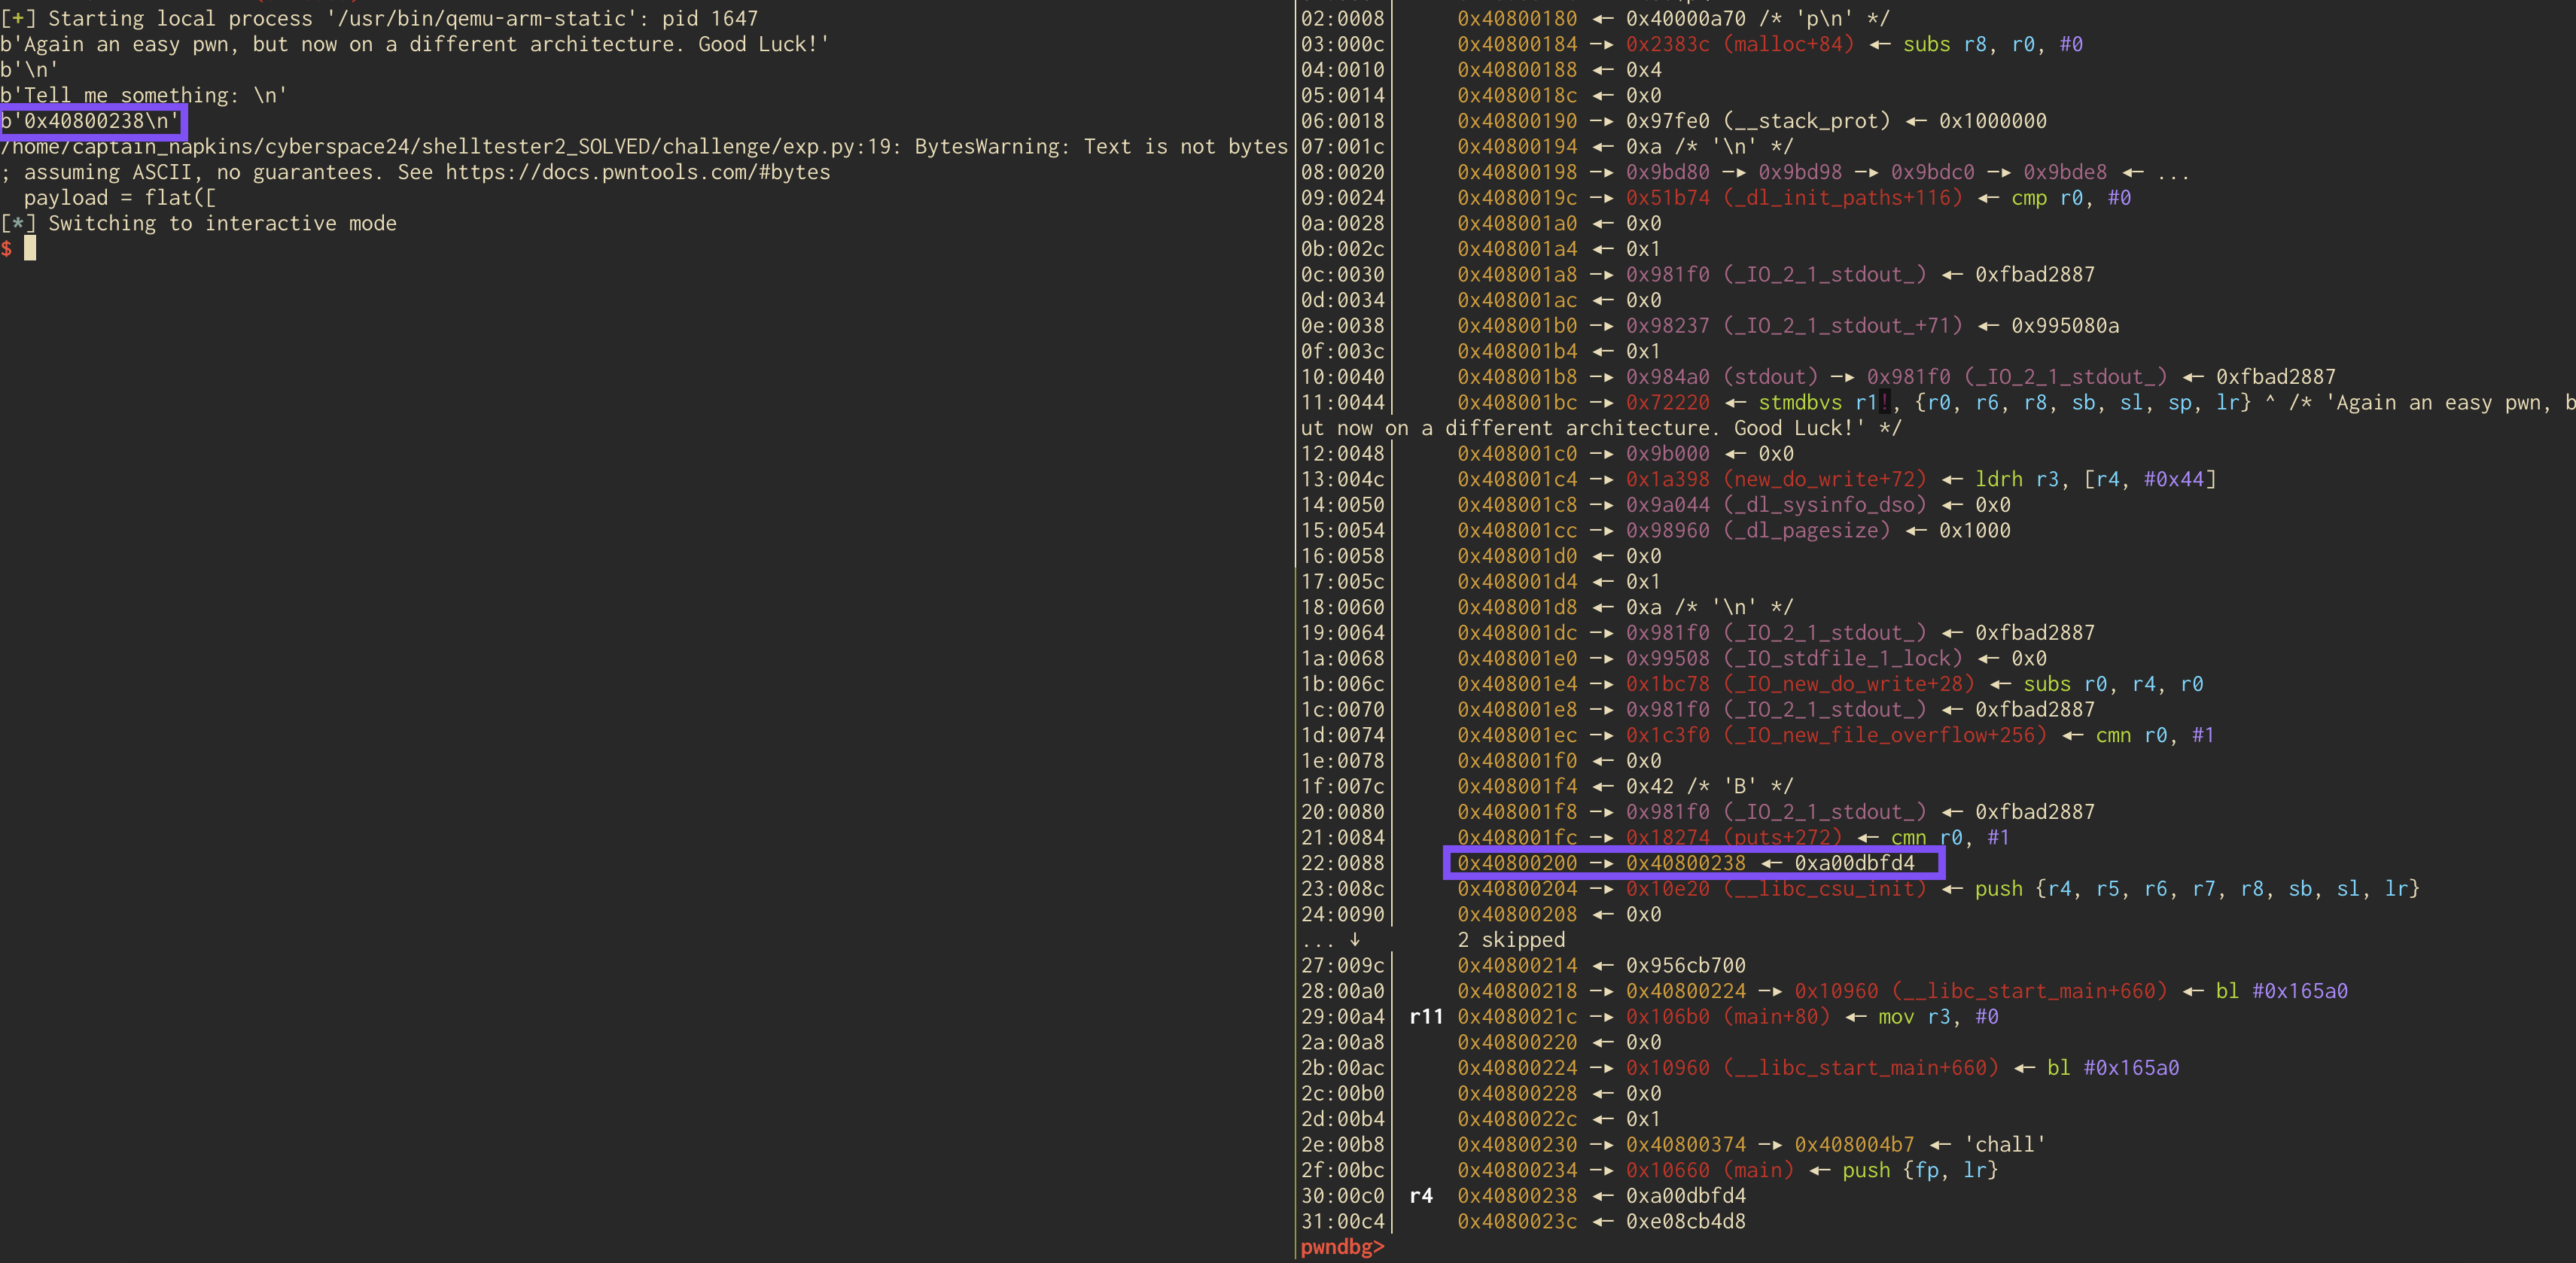Viewport: 2576px width, 1263px height.
Task: Click the down arrow beside skipped entries
Action: (1354, 940)
